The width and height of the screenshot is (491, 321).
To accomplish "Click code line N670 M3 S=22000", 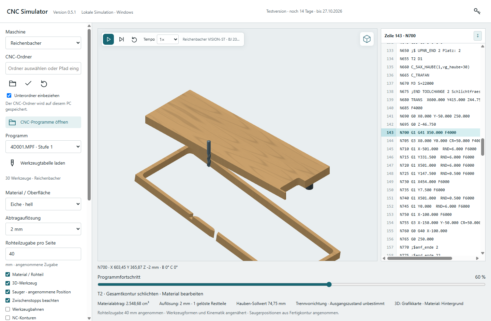I will pyautogui.click(x=431, y=83).
